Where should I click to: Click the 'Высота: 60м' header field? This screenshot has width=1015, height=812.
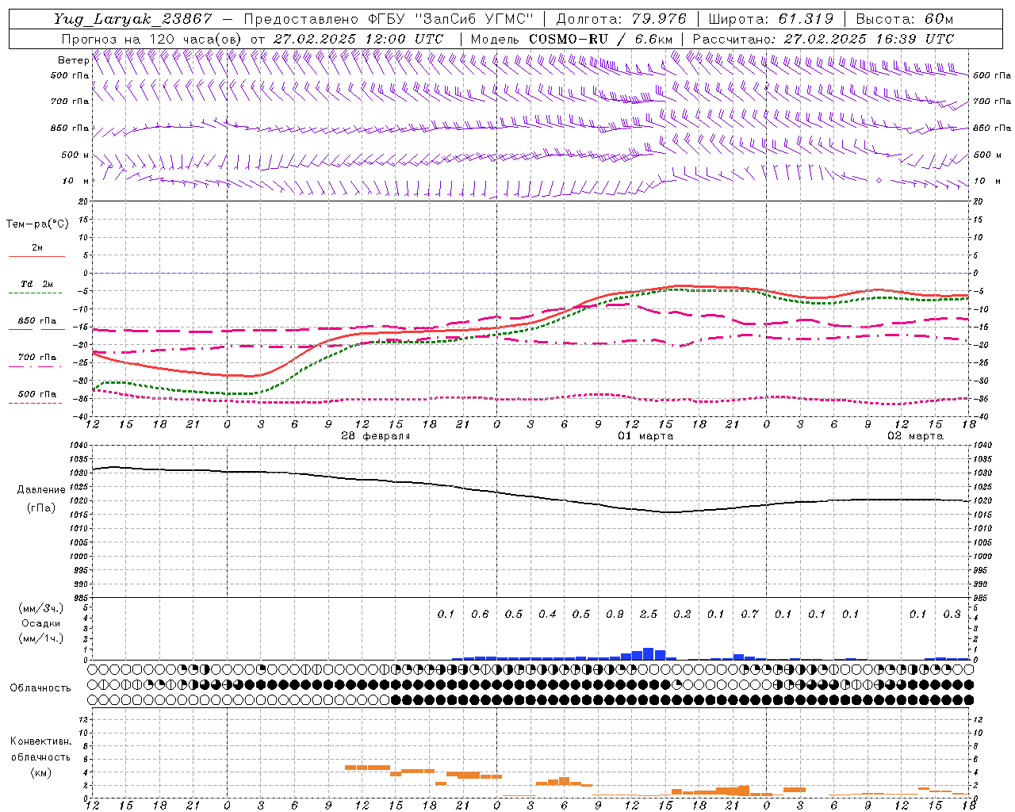(904, 19)
